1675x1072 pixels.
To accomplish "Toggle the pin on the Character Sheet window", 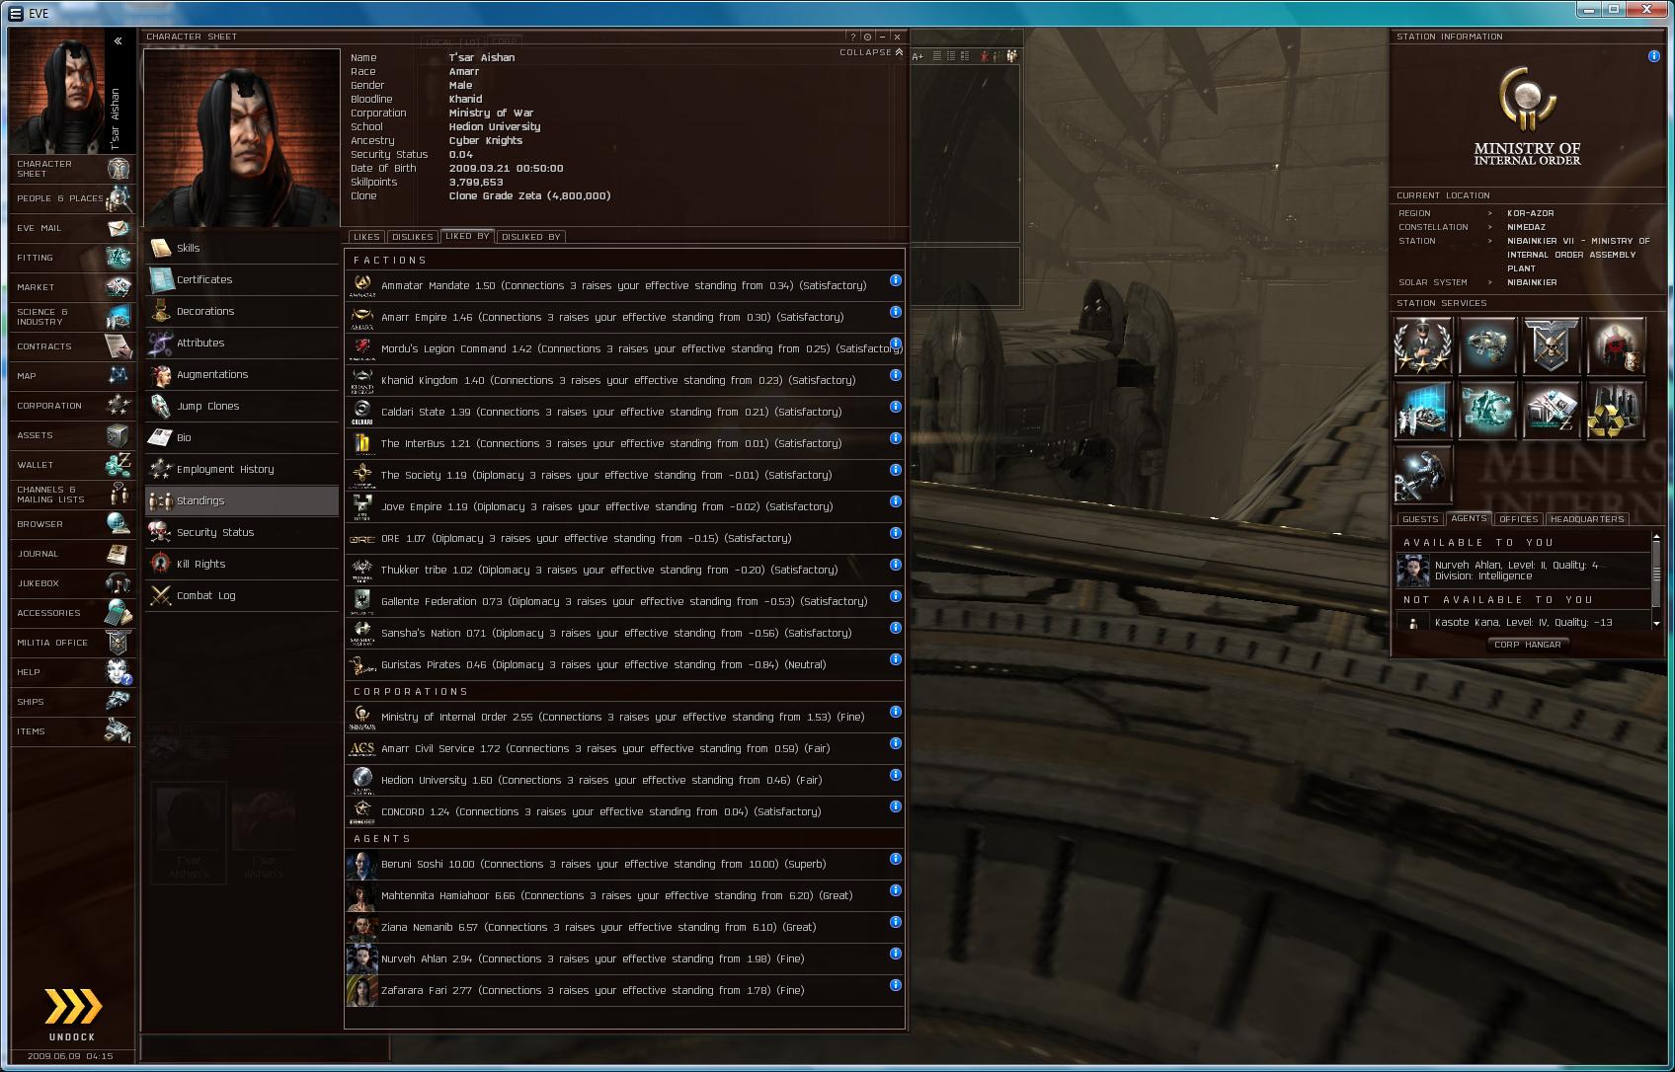I will (x=867, y=37).
